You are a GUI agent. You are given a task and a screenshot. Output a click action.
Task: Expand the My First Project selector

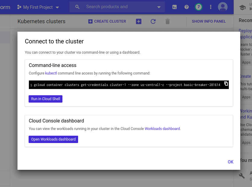pos(38,7)
